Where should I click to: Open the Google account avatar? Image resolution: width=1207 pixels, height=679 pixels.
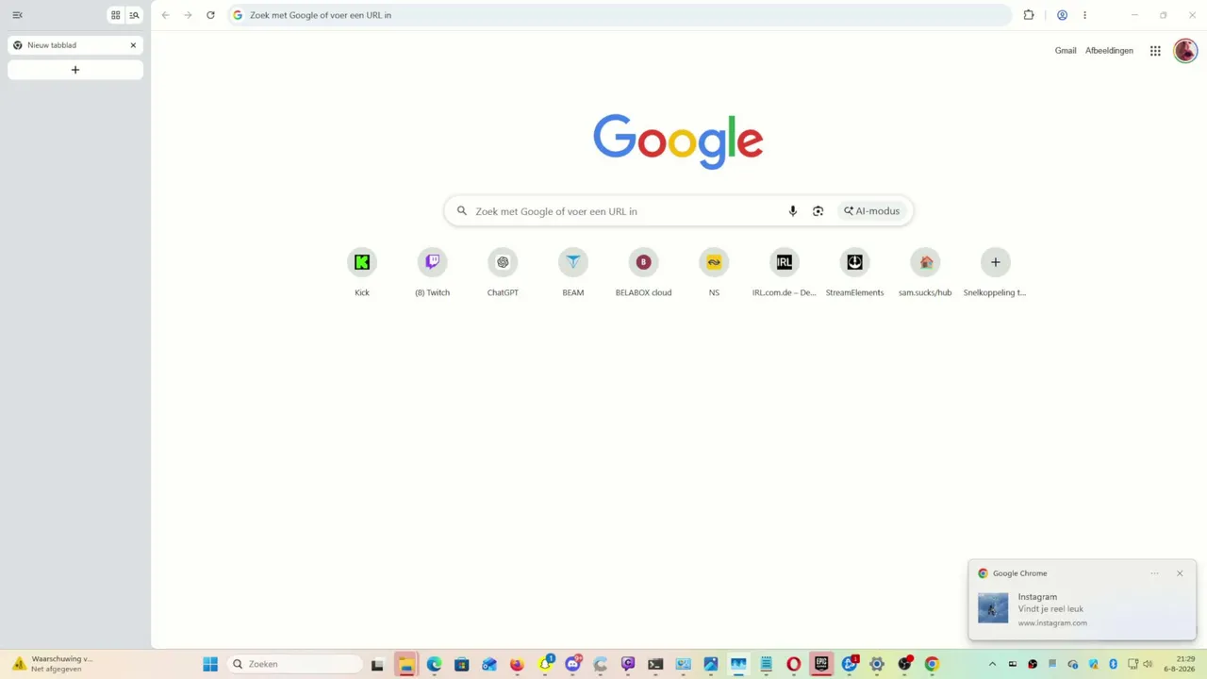[x=1185, y=51]
